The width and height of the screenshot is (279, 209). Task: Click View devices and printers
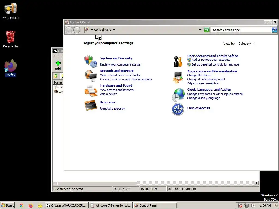[117, 90]
